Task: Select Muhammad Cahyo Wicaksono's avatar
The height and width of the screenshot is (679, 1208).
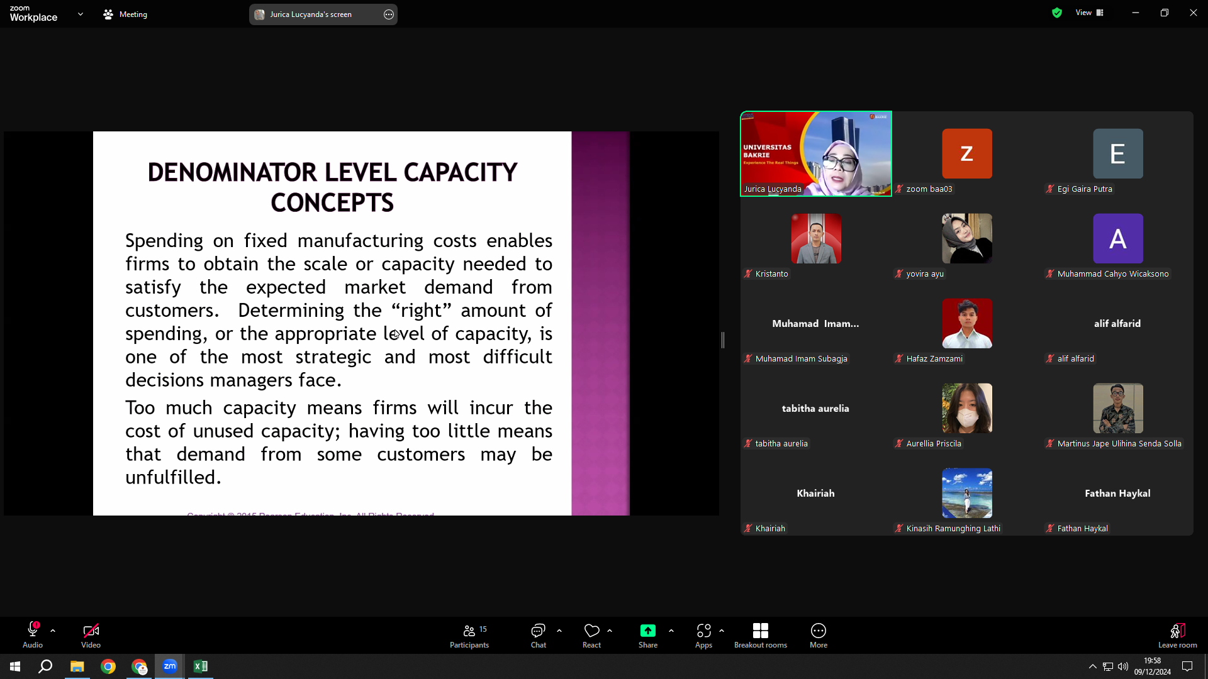Action: point(1118,238)
